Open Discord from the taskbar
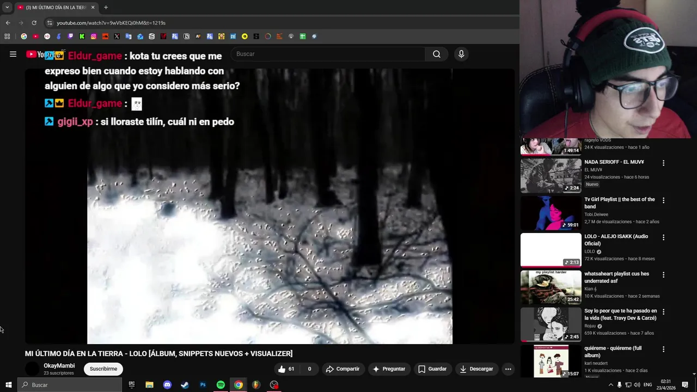This screenshot has height=392, width=697. tap(167, 385)
